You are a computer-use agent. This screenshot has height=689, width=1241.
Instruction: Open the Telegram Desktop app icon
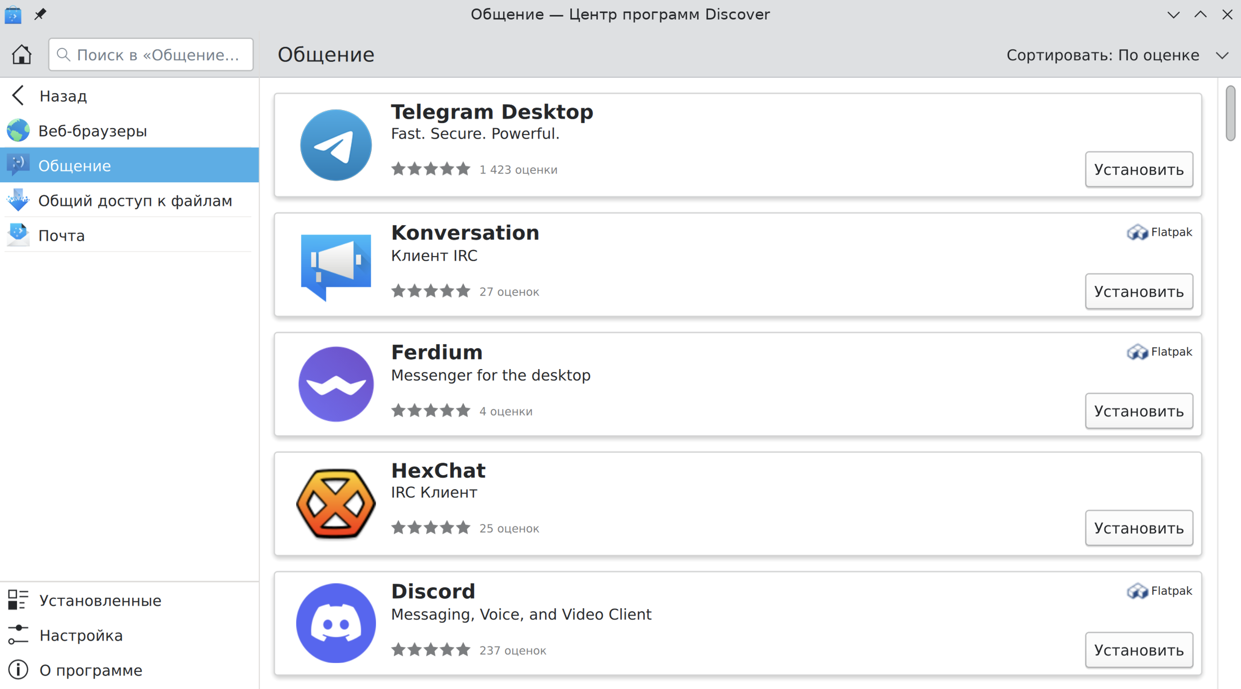[336, 145]
